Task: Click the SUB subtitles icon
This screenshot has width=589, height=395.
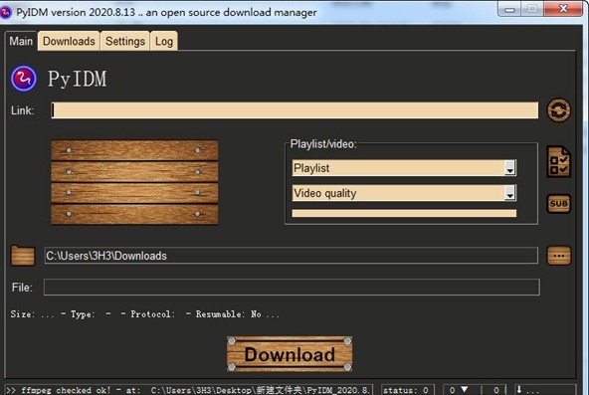Action: 558,204
